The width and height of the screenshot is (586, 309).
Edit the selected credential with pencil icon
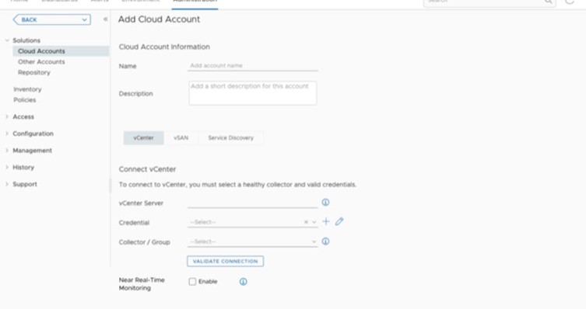click(339, 221)
